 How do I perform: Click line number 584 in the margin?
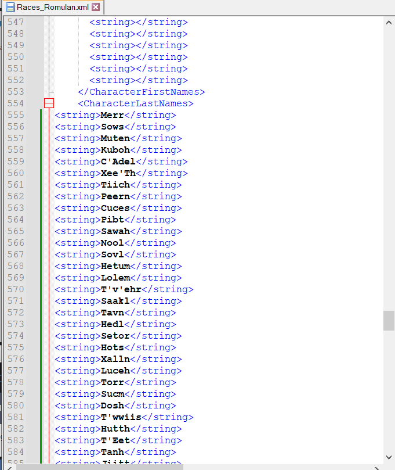(x=16, y=452)
